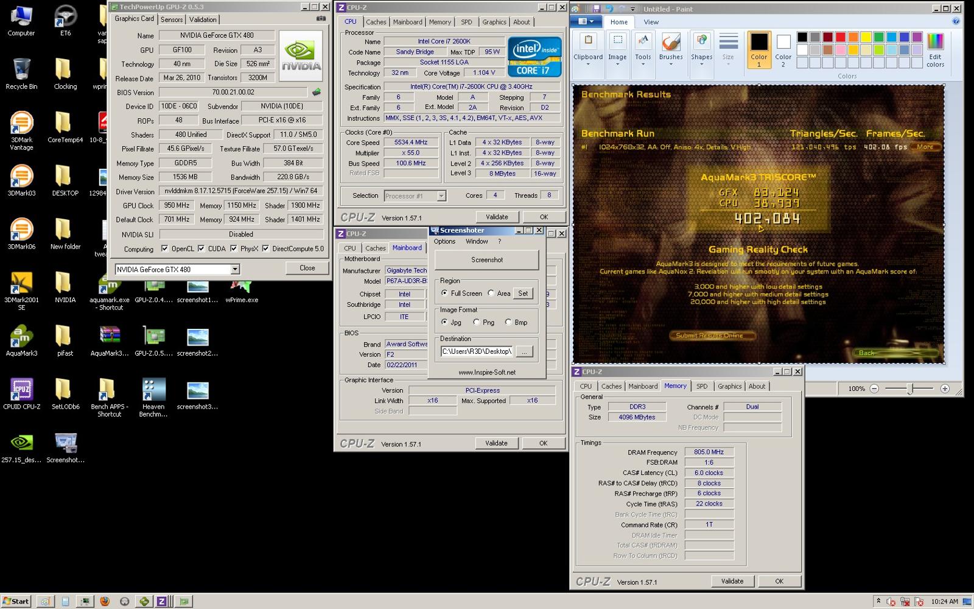Image resolution: width=974 pixels, height=609 pixels.
Task: Open the CPUID CPU-Z desktop icon
Action: pos(21,393)
